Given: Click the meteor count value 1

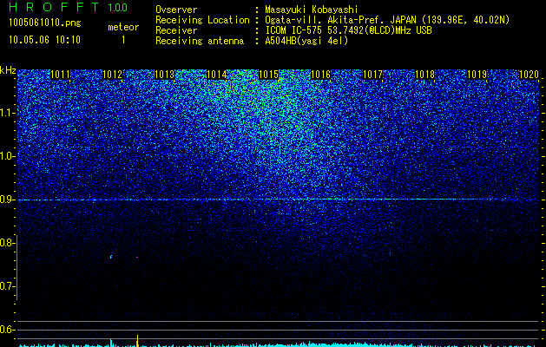Looking at the screenshot, I should [x=123, y=40].
